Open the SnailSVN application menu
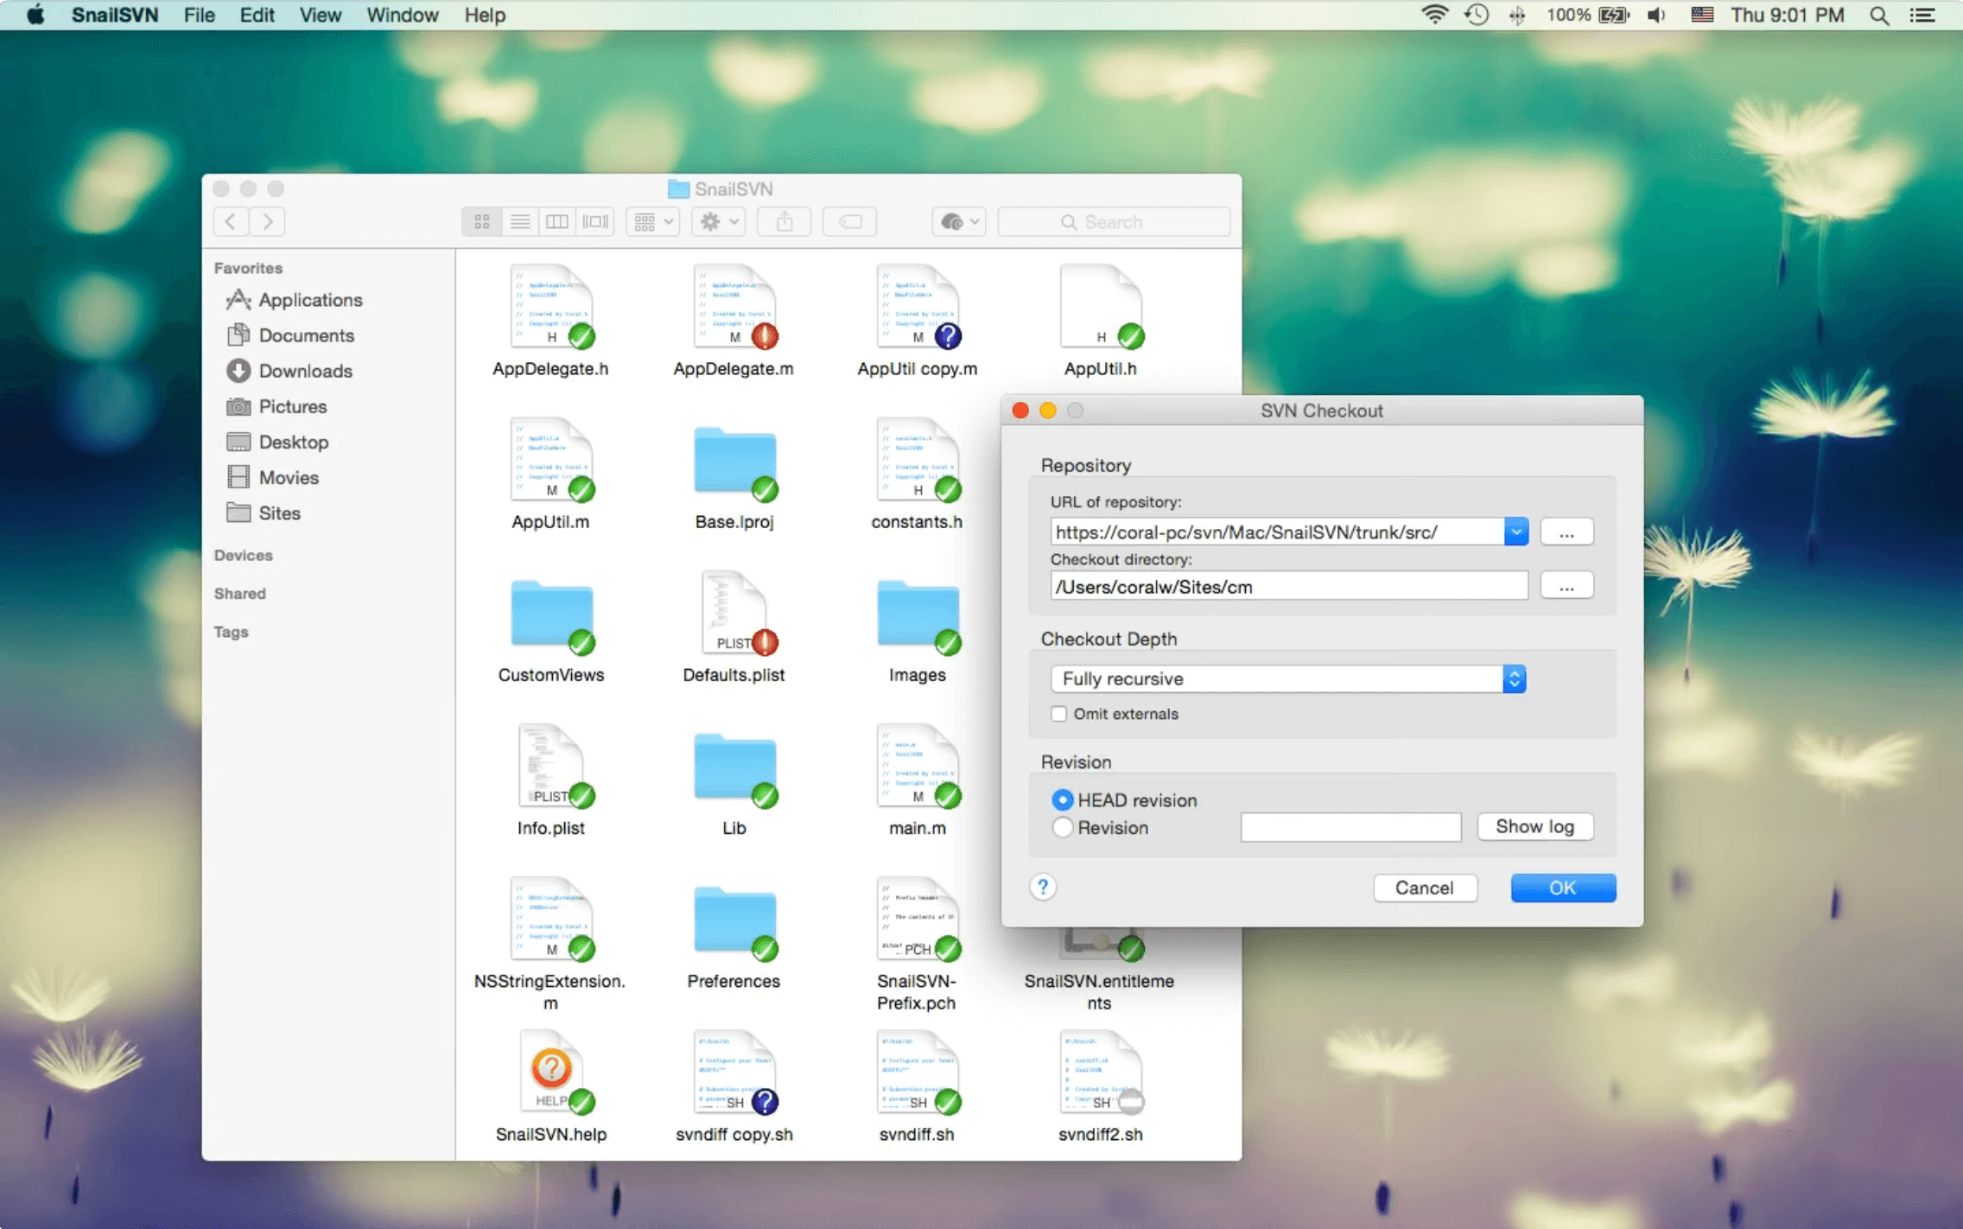This screenshot has width=1963, height=1229. (115, 15)
